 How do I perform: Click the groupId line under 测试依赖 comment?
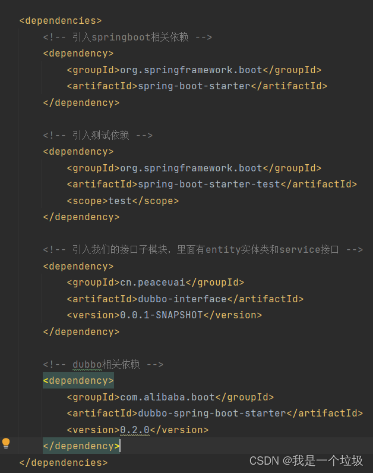click(194, 168)
